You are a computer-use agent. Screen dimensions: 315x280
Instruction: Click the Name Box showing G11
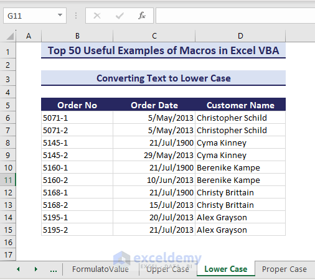[x=35, y=16]
